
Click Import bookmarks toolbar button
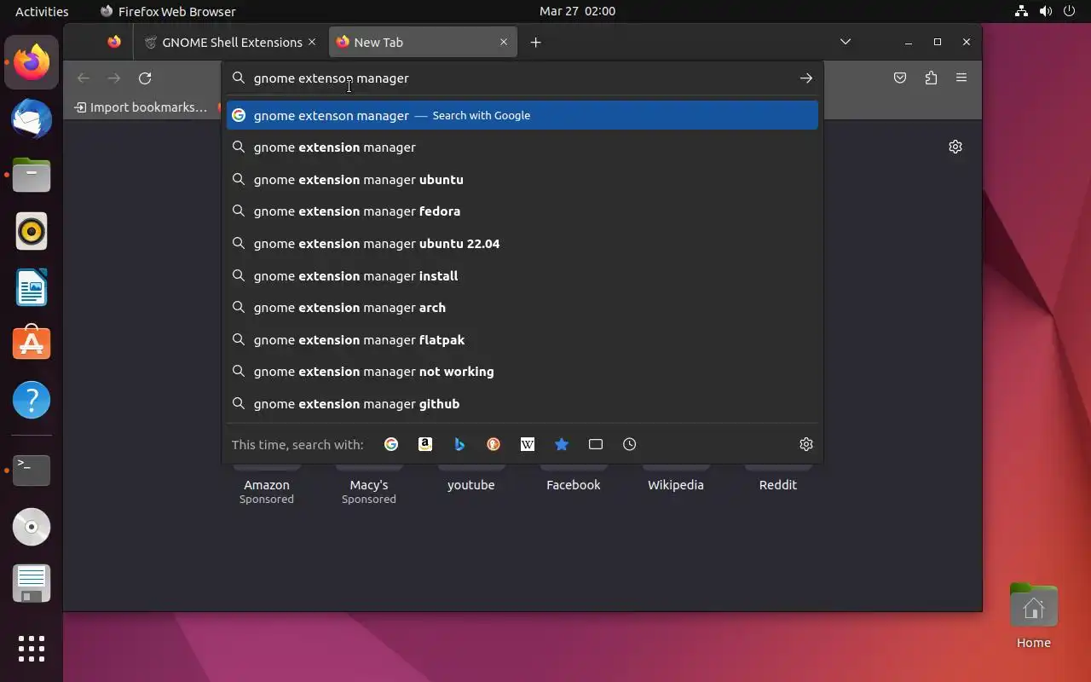(141, 107)
